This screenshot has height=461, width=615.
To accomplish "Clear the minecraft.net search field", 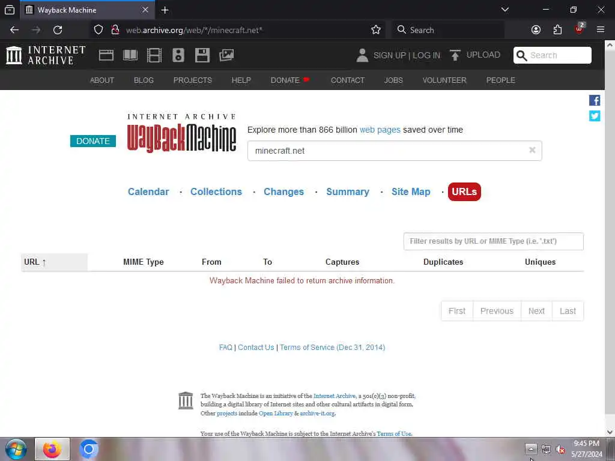I will point(532,150).
